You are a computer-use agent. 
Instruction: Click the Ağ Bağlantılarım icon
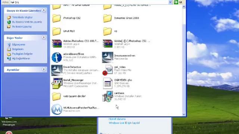[x=9, y=58]
